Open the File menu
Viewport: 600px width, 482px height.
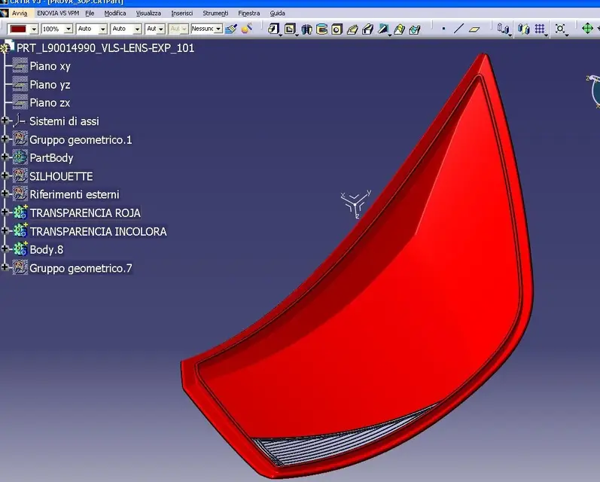90,13
